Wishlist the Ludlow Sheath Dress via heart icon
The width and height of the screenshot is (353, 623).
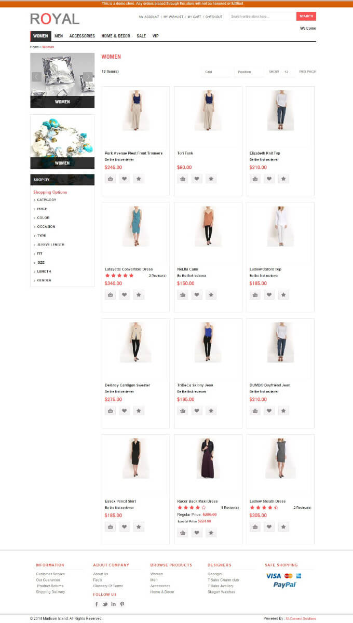(x=269, y=526)
